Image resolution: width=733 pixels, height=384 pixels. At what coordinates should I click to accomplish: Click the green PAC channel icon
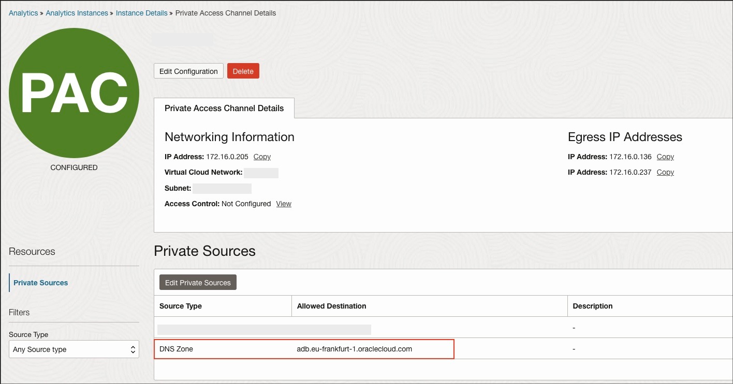74,93
